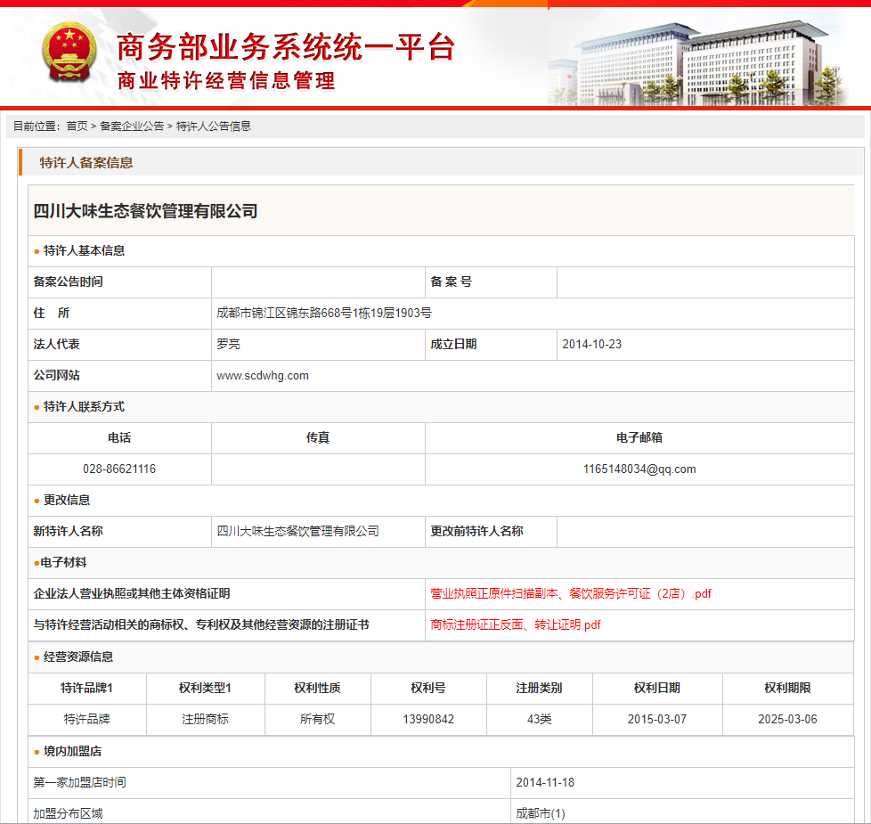Click 企业法人营业执照或其他主体资格证明 label
The image size is (871, 824).
pyautogui.click(x=132, y=593)
